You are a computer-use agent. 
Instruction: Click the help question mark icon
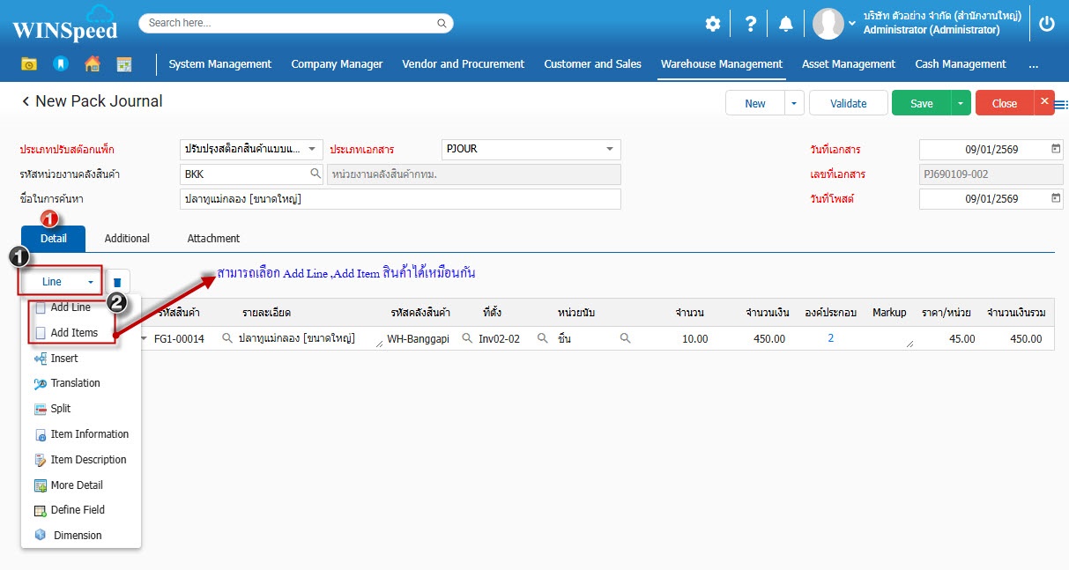click(750, 24)
